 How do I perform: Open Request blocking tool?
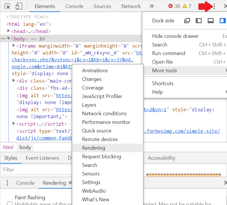click(x=107, y=157)
